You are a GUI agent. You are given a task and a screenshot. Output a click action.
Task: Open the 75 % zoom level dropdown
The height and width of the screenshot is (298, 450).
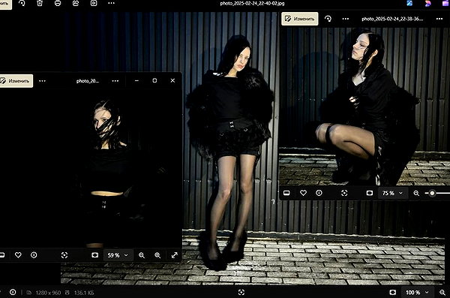[392, 193]
